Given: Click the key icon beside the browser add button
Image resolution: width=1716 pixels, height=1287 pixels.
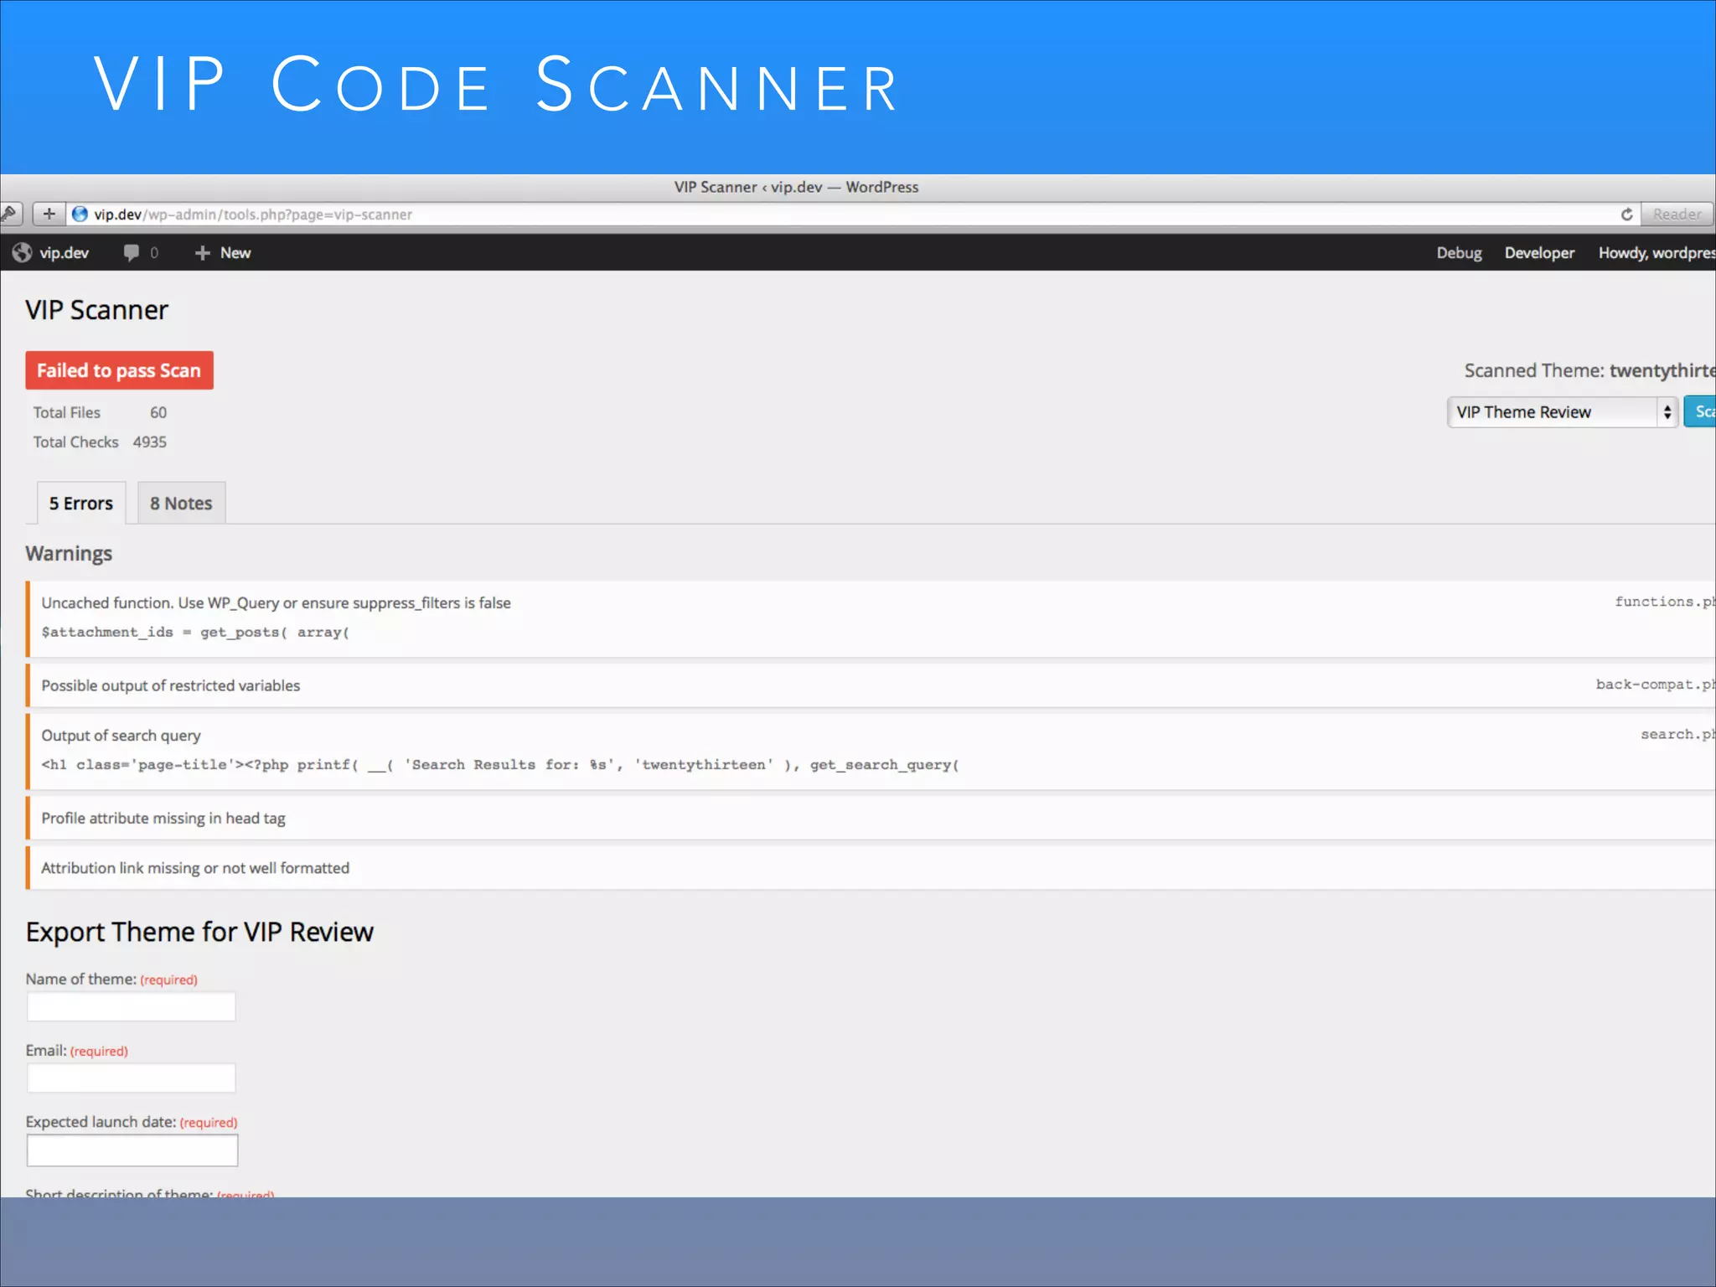Looking at the screenshot, I should 10,214.
